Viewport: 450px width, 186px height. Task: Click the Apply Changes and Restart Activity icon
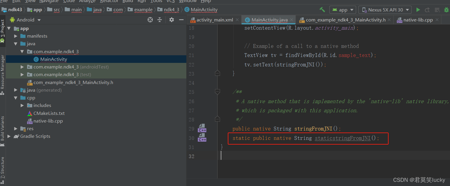tap(427, 10)
